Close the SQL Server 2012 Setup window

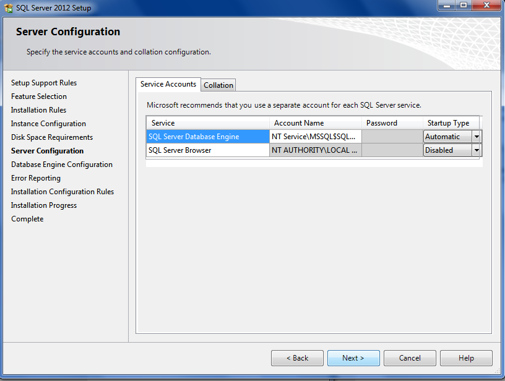(487, 6)
